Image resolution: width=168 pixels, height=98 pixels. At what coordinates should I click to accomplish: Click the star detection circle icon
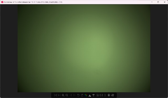[109, 95]
